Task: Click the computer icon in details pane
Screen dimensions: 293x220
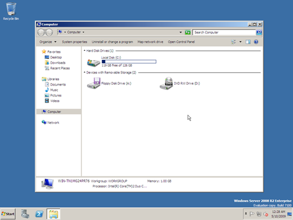Action: pos(47,184)
